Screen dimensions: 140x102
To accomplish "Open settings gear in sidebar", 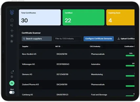I will coord(12,77).
